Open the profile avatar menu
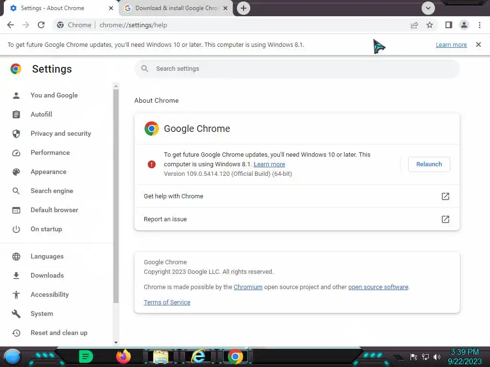Viewport: 490px width, 367px height. (x=464, y=25)
